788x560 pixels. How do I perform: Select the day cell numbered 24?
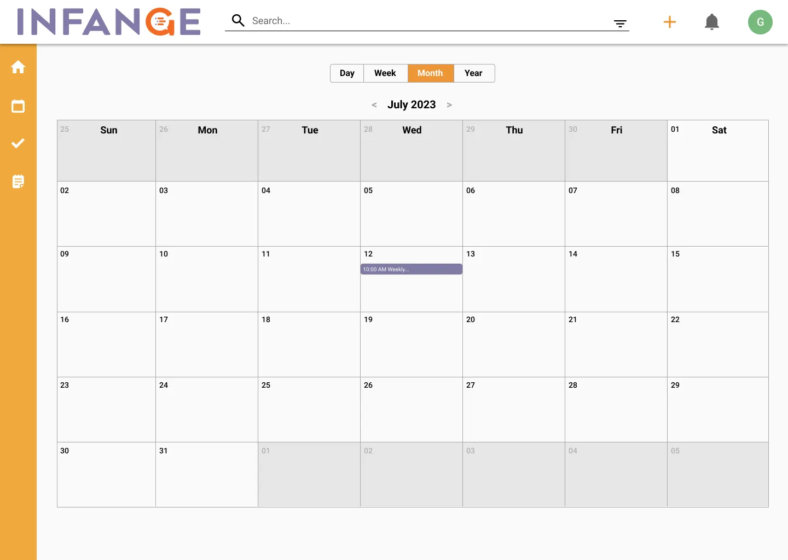[207, 410]
